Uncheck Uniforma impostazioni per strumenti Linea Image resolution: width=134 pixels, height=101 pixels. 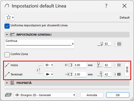pos(7,26)
